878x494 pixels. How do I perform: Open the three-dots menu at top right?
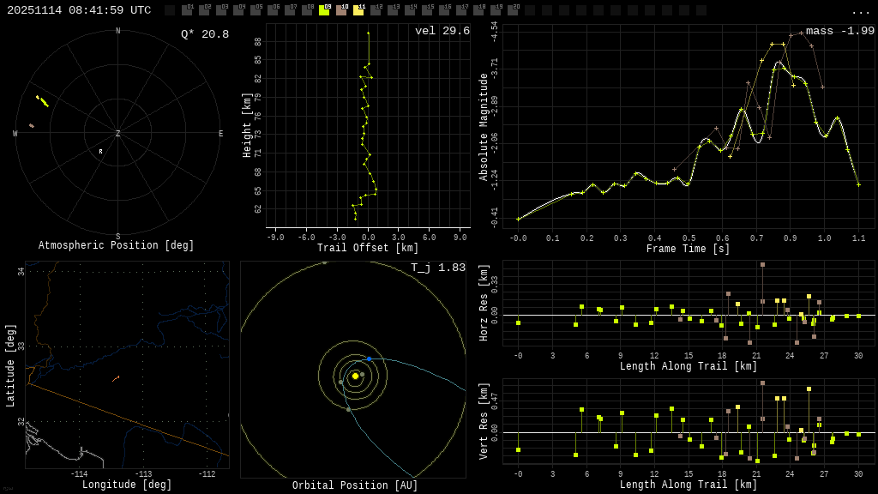click(860, 11)
